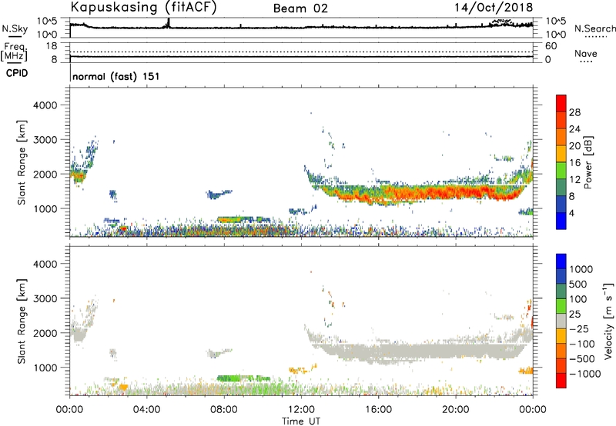Click the Power [dB] colorbar title

(588, 162)
